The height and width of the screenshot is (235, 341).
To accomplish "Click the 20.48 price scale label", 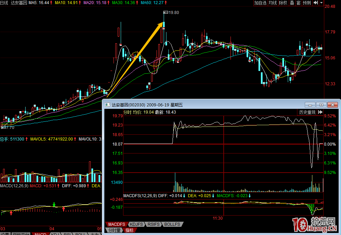I will pos(330,6).
